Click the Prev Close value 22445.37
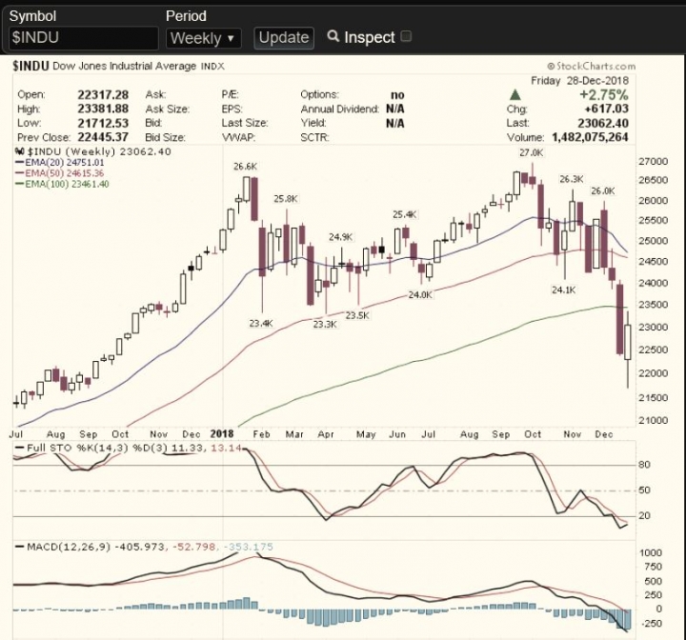 103,137
